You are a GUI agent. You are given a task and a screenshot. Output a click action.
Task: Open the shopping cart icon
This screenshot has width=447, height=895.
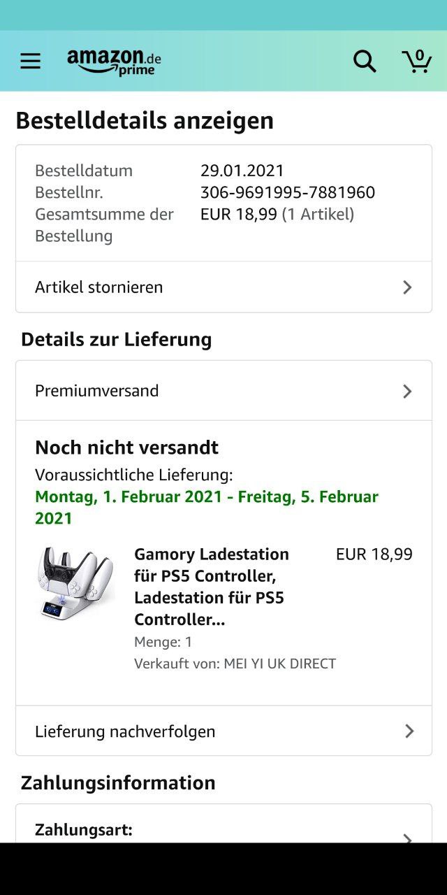coord(417,62)
